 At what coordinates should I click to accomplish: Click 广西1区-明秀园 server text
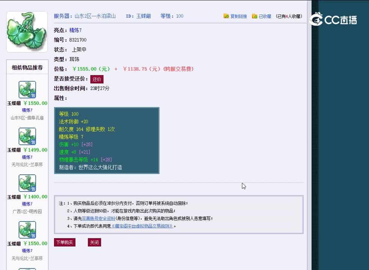[27, 211]
